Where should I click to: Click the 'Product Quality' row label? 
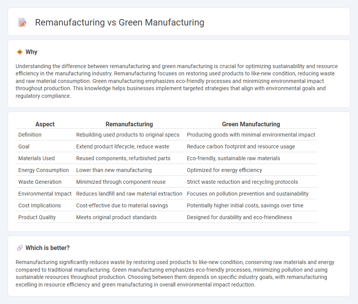click(37, 217)
